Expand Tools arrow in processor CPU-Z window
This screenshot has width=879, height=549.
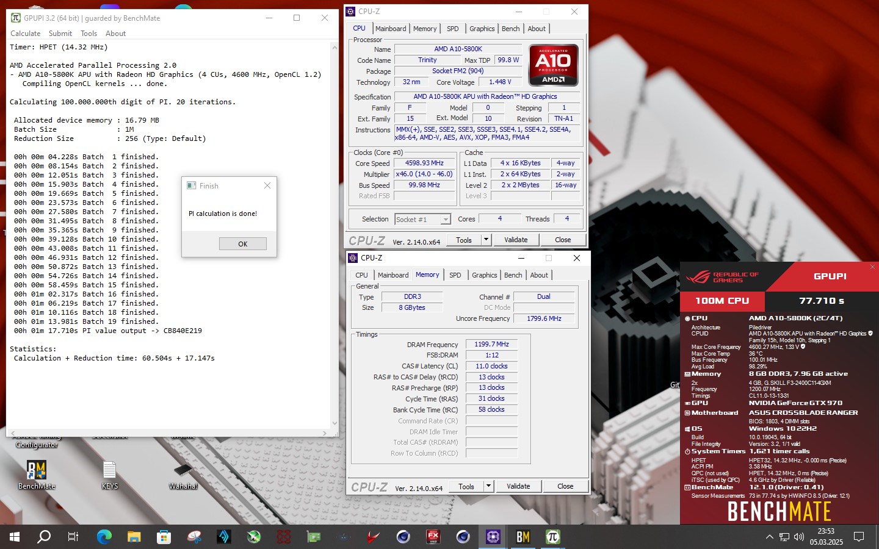487,240
